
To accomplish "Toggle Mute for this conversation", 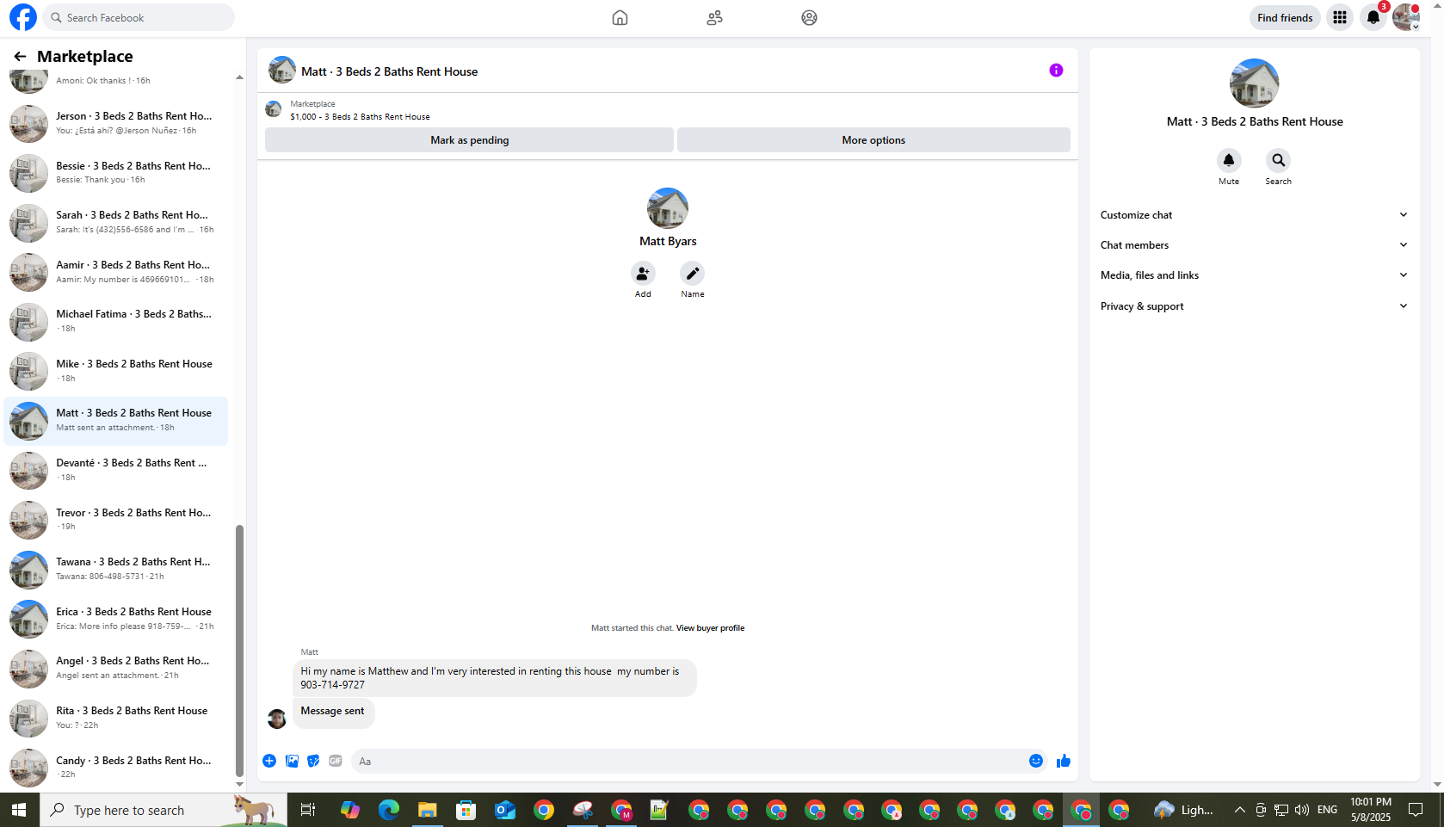I will 1229,160.
